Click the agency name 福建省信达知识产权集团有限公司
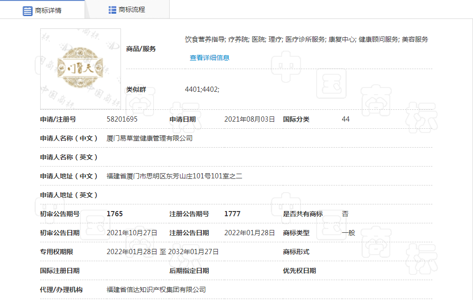 (156, 290)
